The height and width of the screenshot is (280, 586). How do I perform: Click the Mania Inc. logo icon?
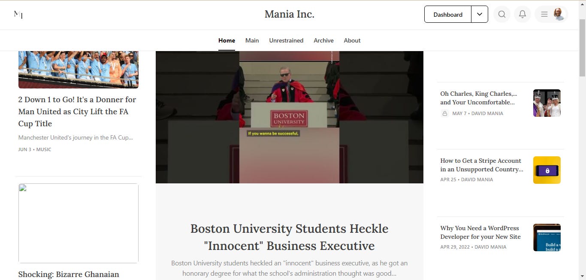pyautogui.click(x=18, y=14)
